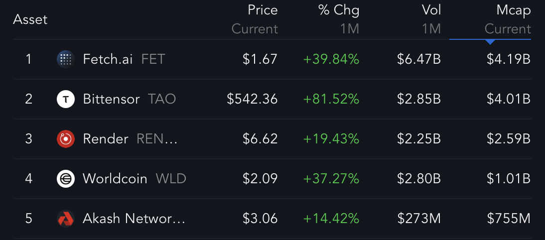Open the Fetch.ai asset name link

pos(108,59)
